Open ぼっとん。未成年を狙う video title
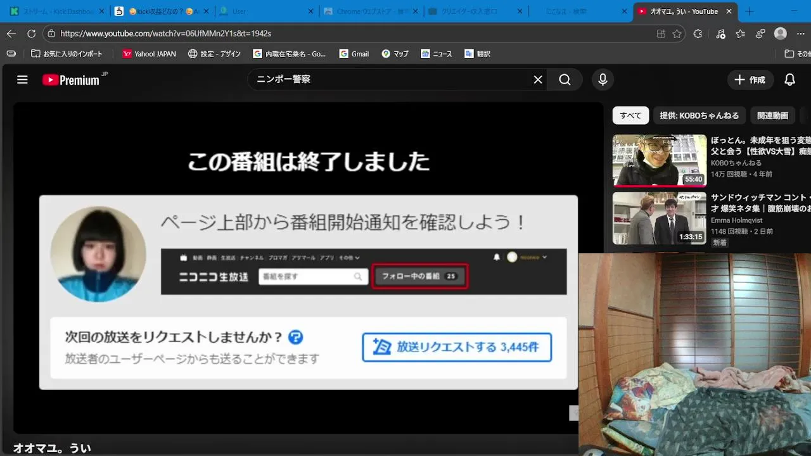This screenshot has width=811, height=456. coord(760,146)
